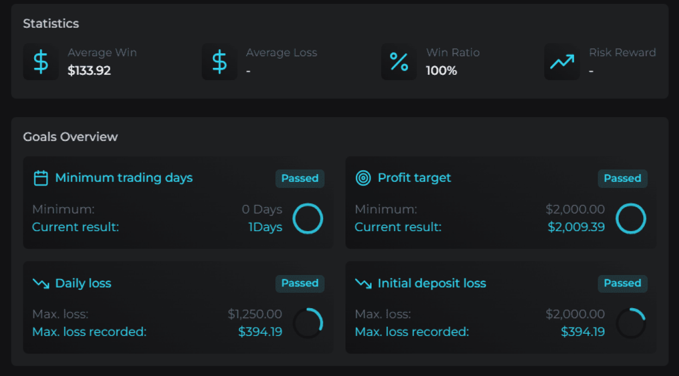Select the Goals Overview heading
The height and width of the screenshot is (376, 679).
(x=70, y=137)
